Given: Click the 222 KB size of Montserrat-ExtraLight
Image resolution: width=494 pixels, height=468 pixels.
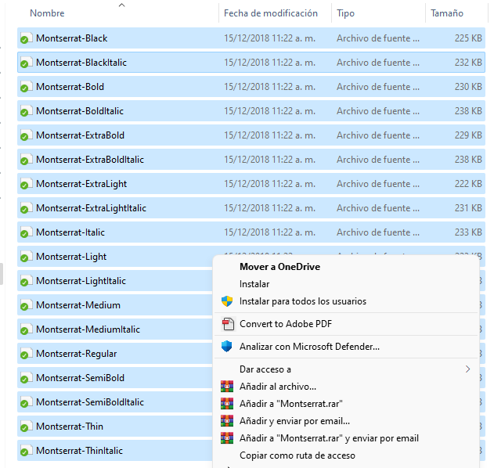Looking at the screenshot, I should (x=468, y=184).
